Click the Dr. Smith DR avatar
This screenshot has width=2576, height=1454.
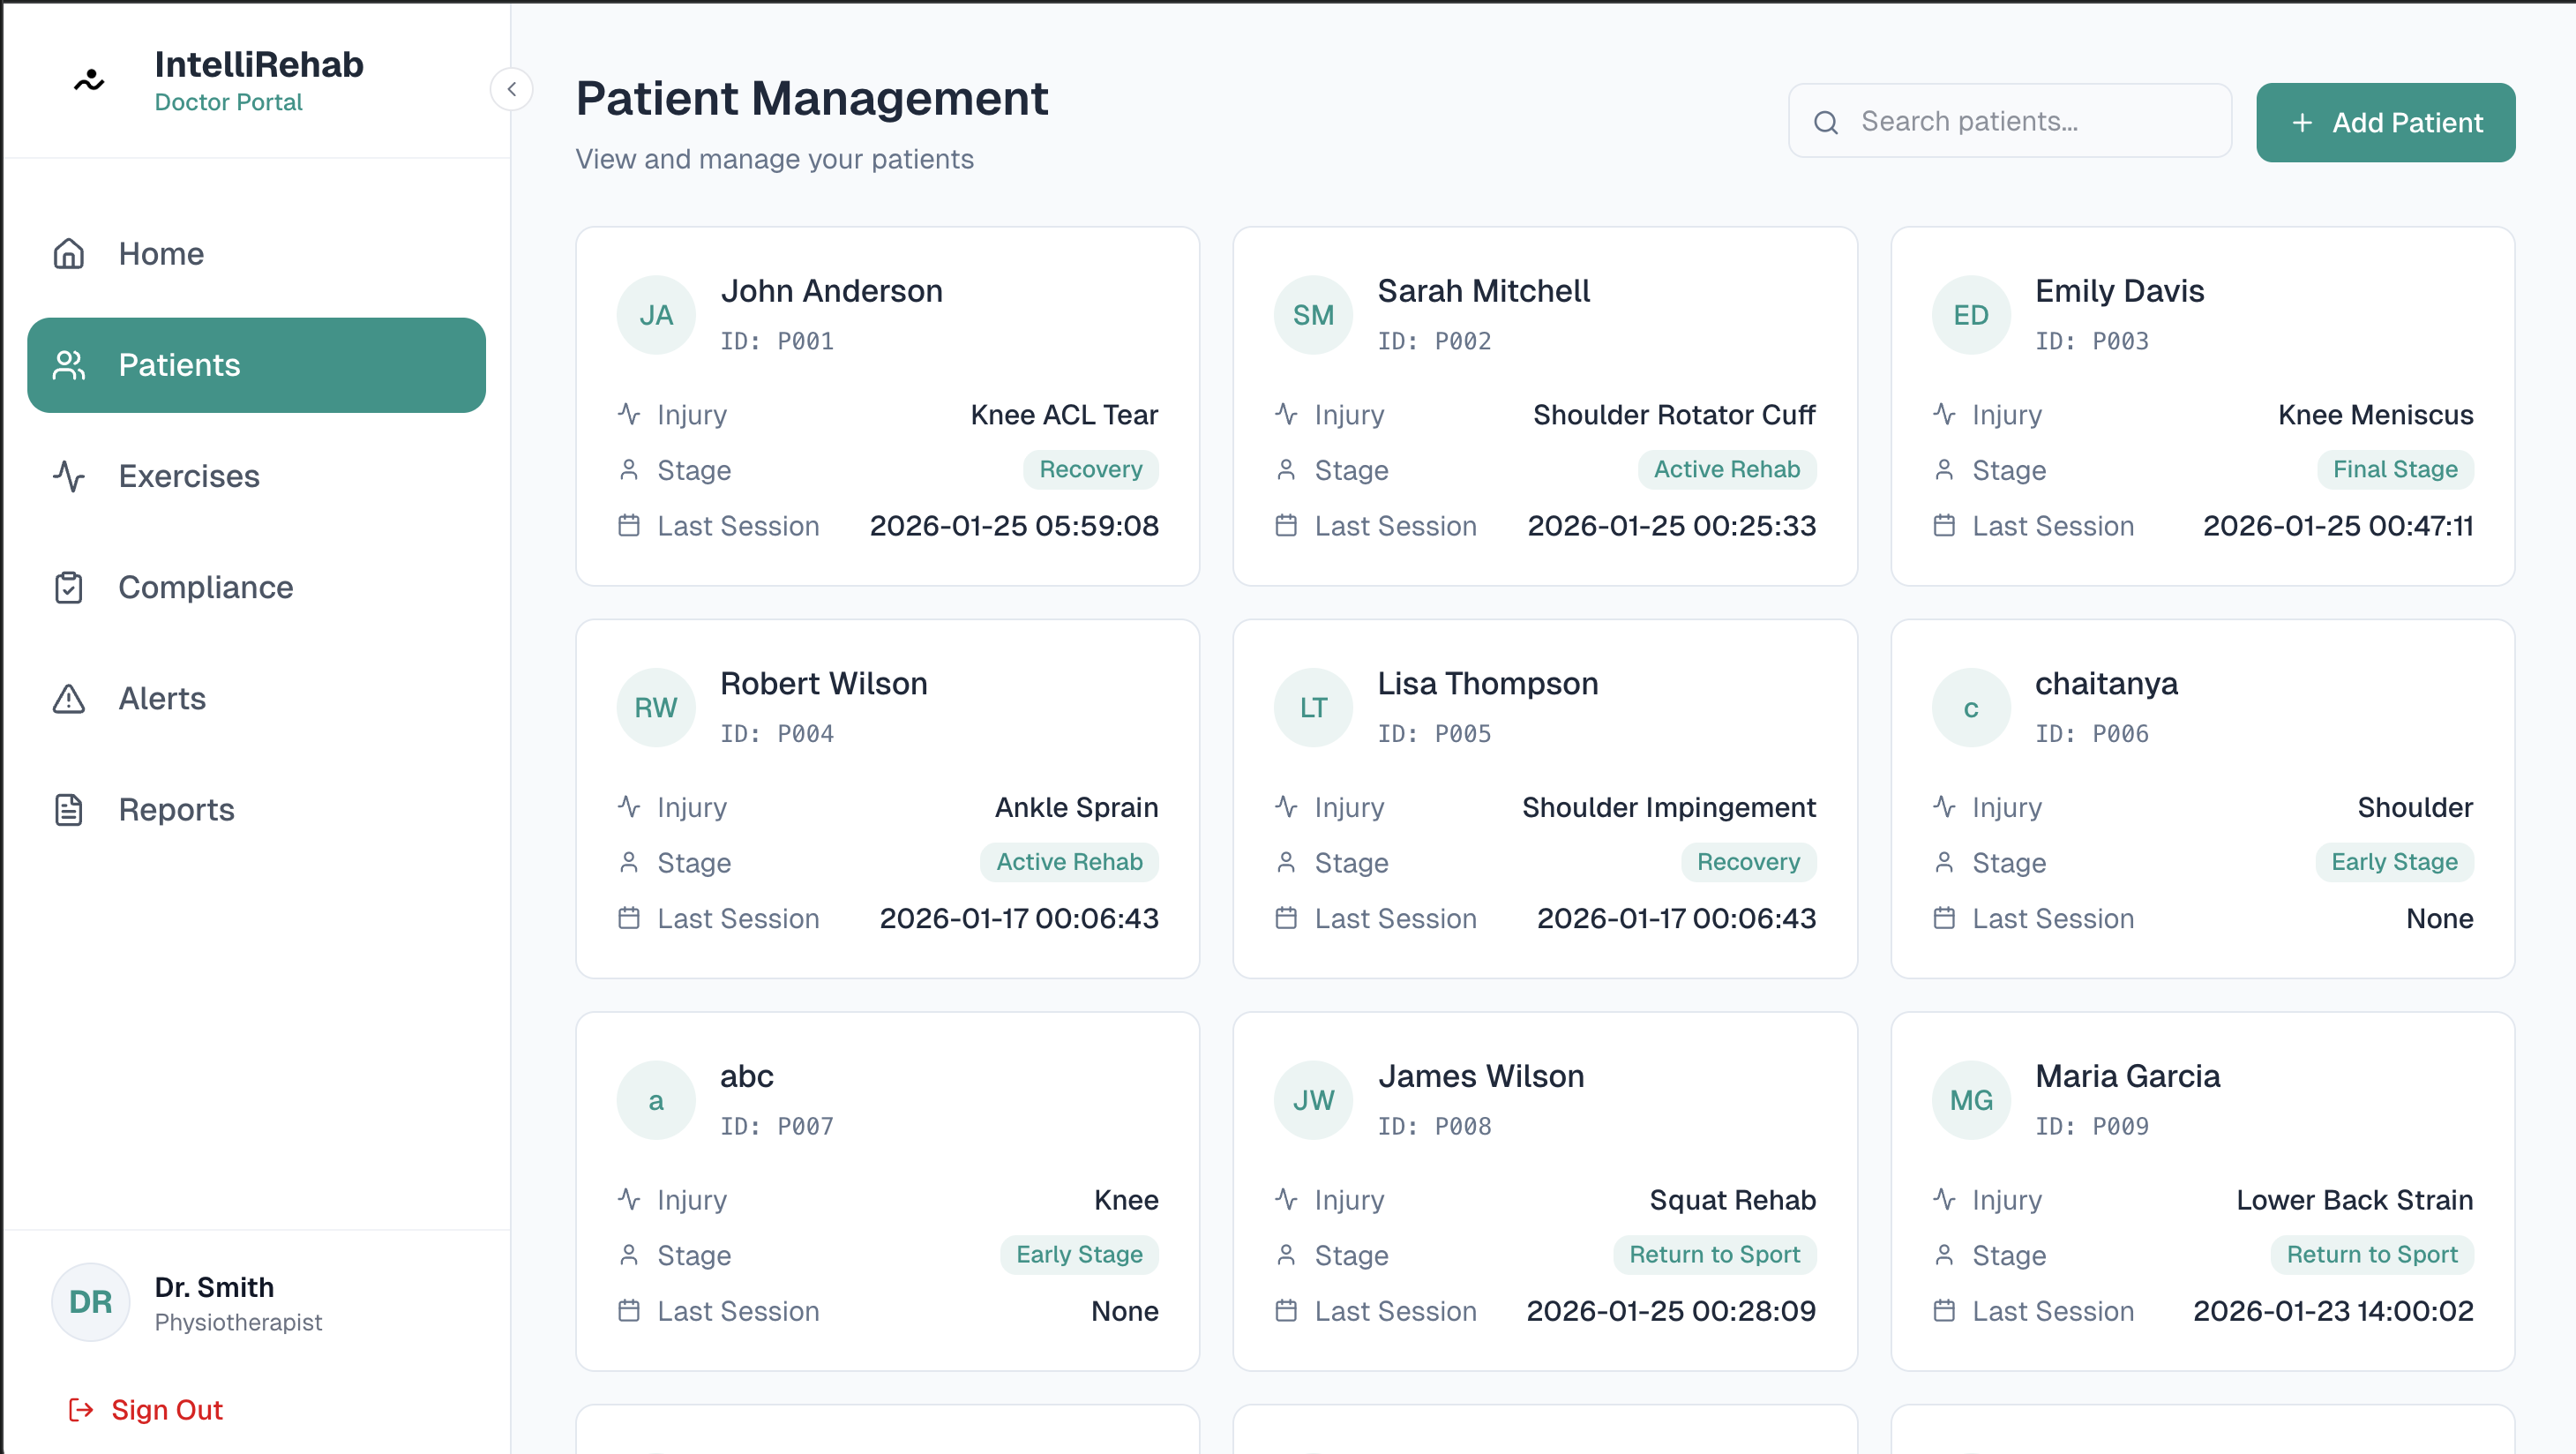[x=90, y=1302]
